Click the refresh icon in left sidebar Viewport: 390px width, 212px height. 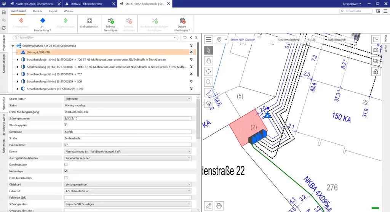click(x=4, y=28)
